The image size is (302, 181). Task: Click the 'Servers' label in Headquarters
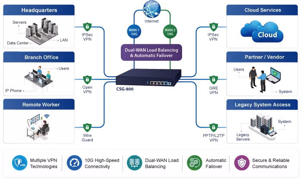pyautogui.click(x=19, y=22)
